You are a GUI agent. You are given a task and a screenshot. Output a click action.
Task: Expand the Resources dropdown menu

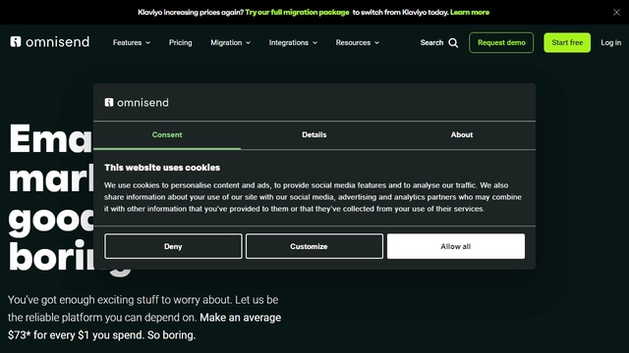(x=358, y=42)
